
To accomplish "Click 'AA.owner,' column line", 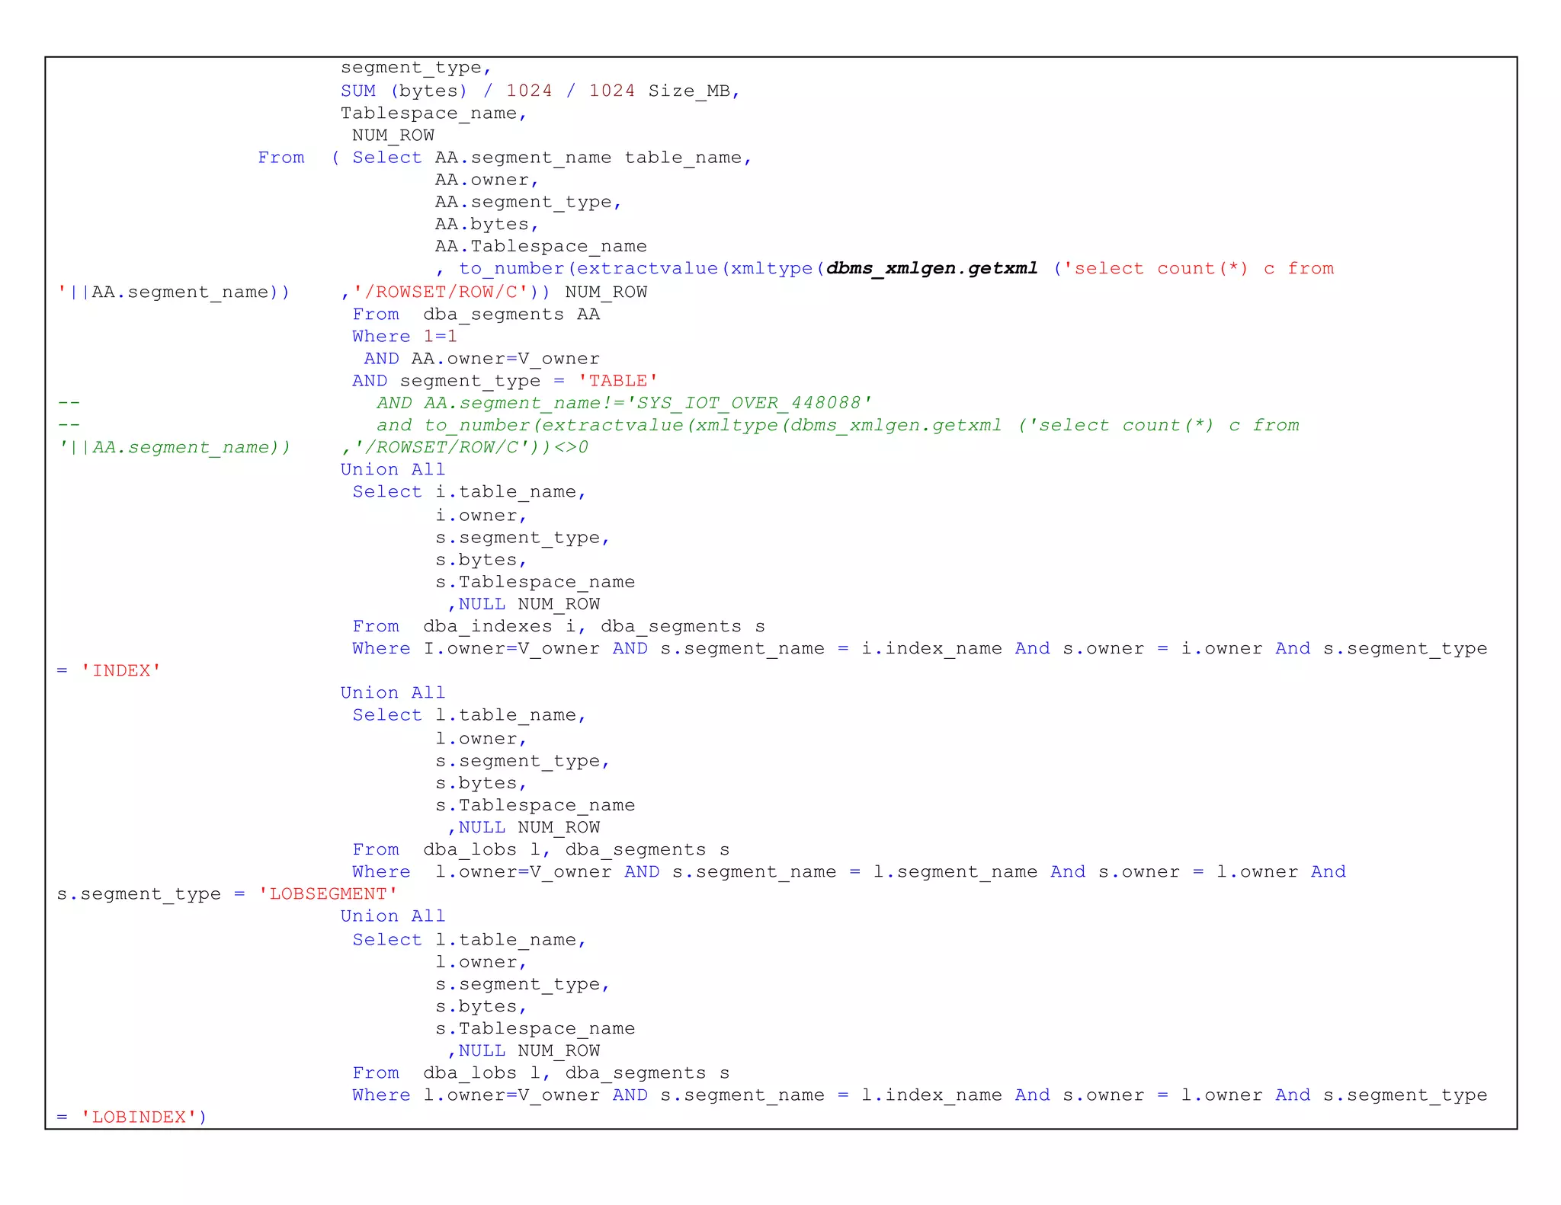I will click(487, 181).
